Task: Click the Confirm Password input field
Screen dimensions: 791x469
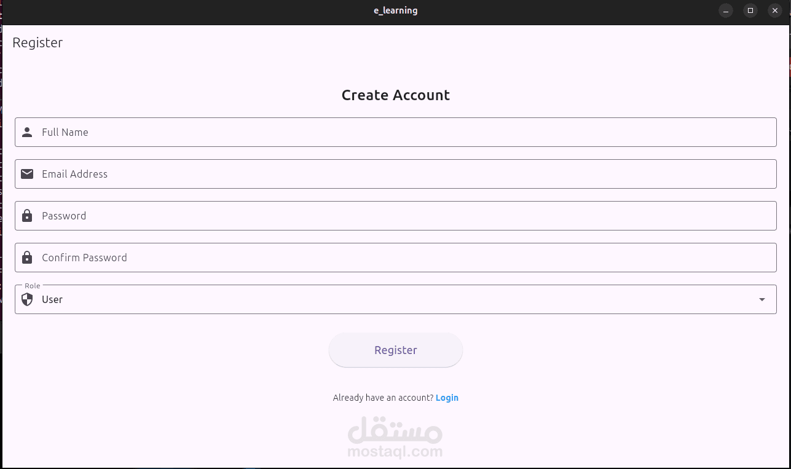Action: pos(246,257)
